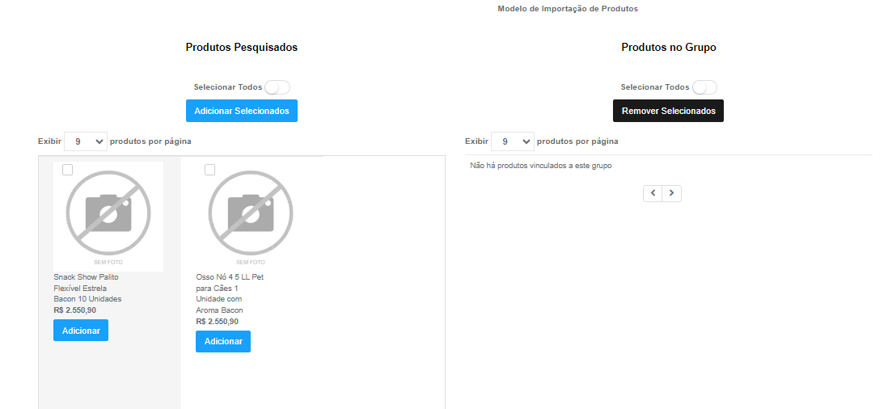Open Modelo de Importação de Produtos link
Image resolution: width=892 pixels, height=409 pixels.
point(567,9)
